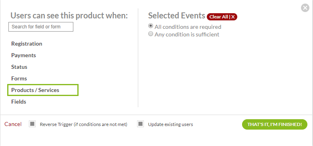Select All conditions are required radio button
Screen dimensions: 313x146
click(x=151, y=26)
